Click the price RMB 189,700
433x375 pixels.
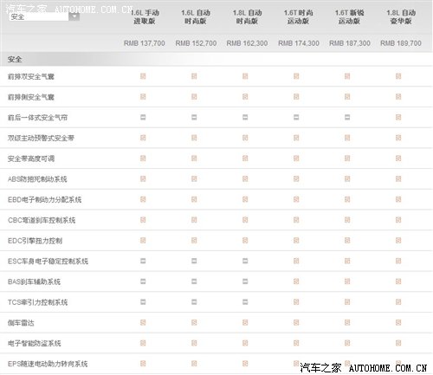tap(401, 43)
